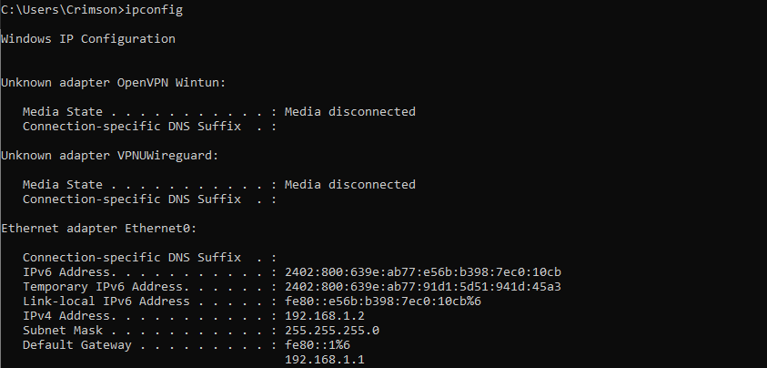The width and height of the screenshot is (767, 368).
Task: Click the IPv6 address ending in 10cb
Action: pyautogui.click(x=422, y=272)
